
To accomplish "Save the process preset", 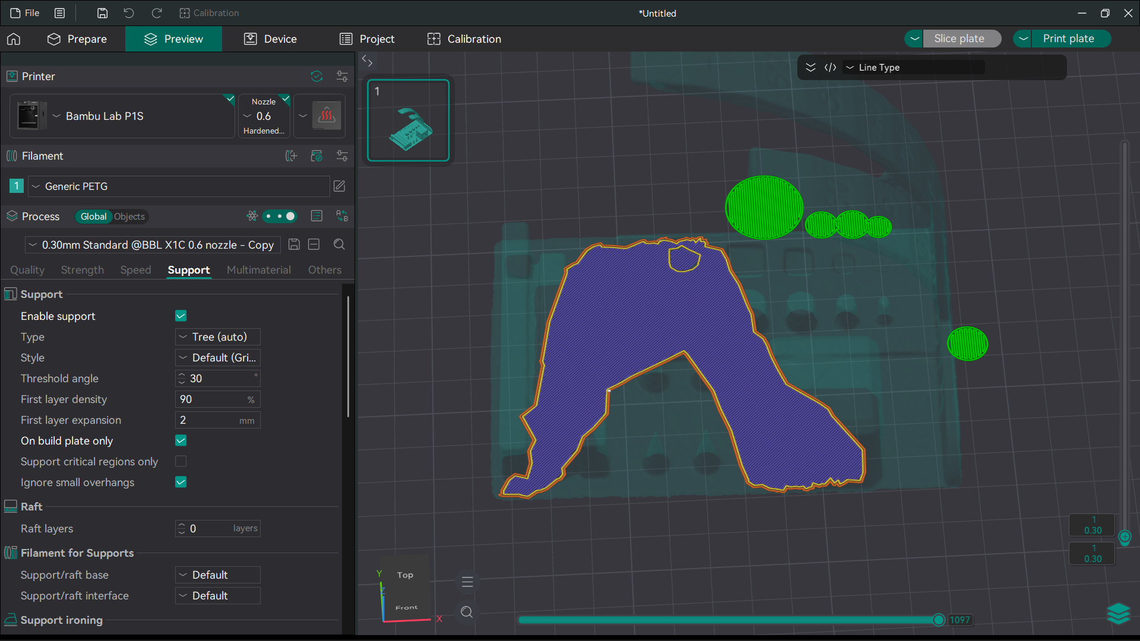I will coord(294,245).
